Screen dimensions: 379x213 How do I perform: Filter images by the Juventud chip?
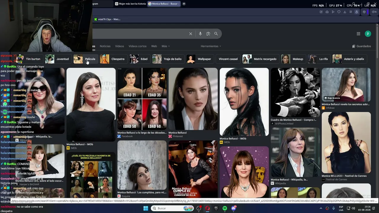pos(58,59)
